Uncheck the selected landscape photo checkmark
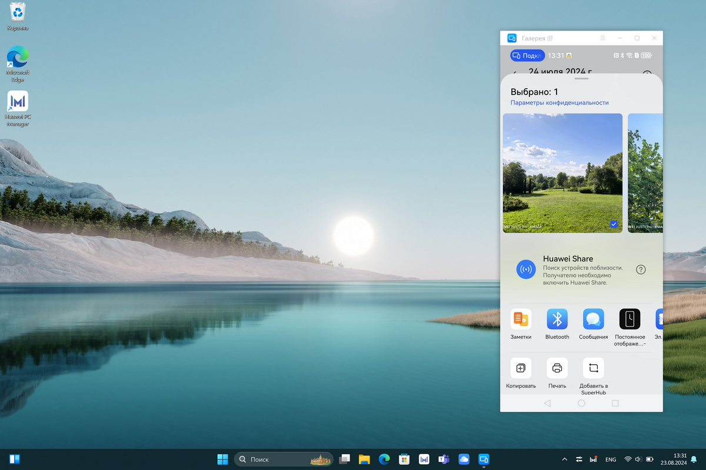The height and width of the screenshot is (470, 706). point(614,224)
